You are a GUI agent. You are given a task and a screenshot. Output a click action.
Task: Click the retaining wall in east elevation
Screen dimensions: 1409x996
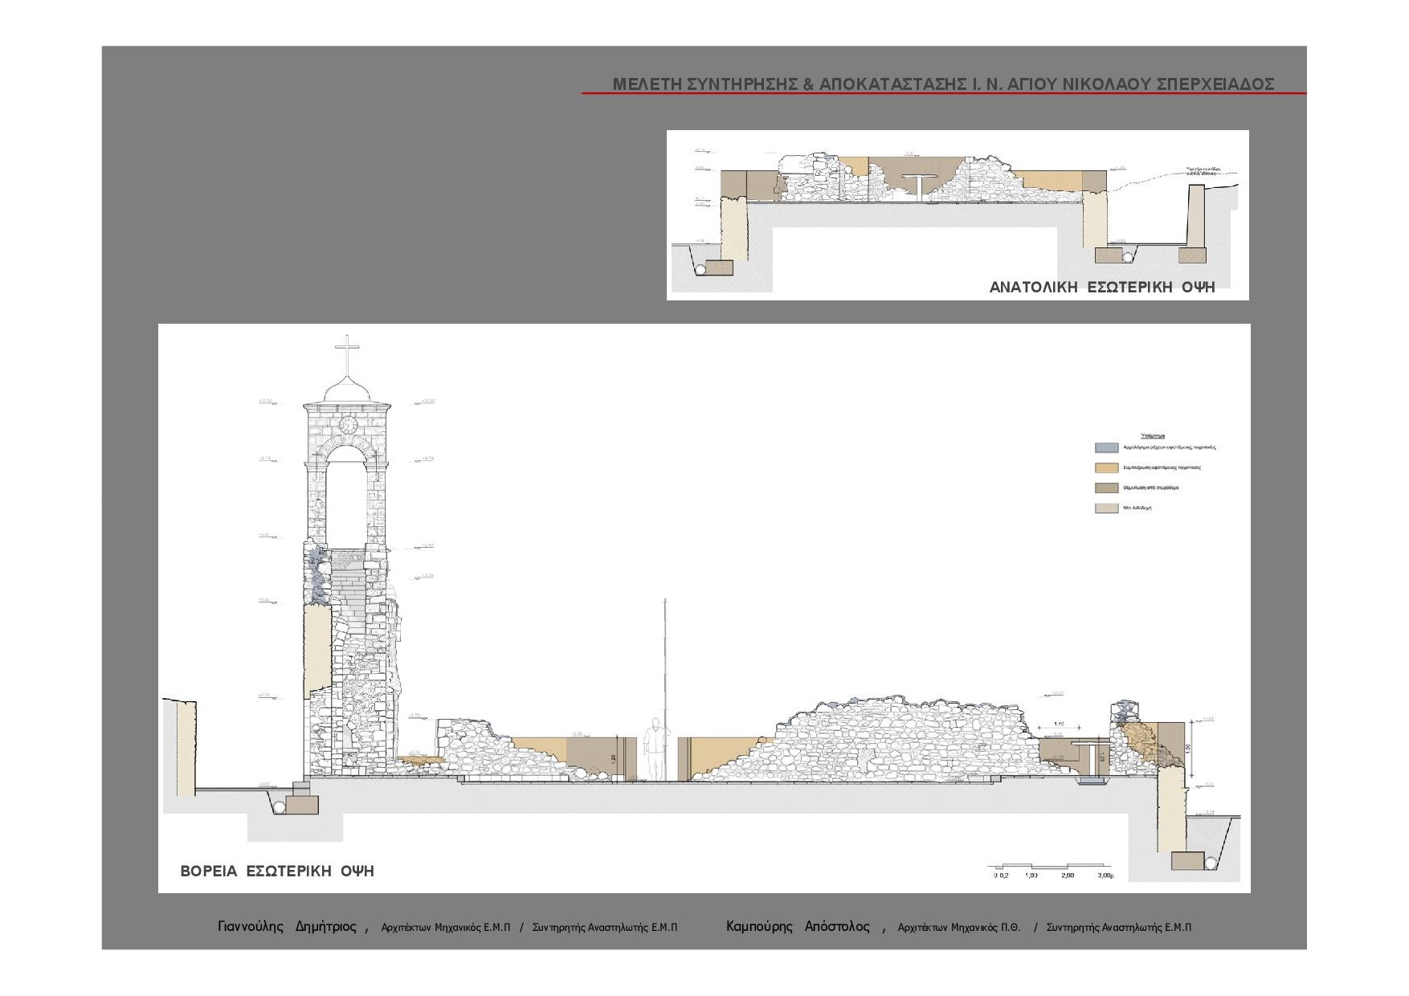pyautogui.click(x=1196, y=215)
